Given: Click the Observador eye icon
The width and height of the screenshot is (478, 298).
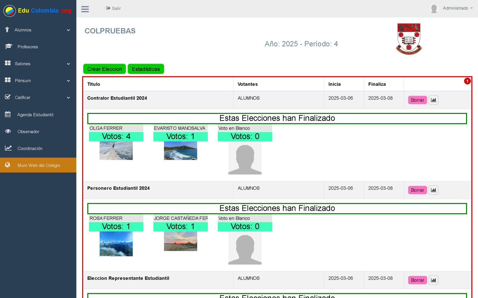Looking at the screenshot, I should coord(8,131).
